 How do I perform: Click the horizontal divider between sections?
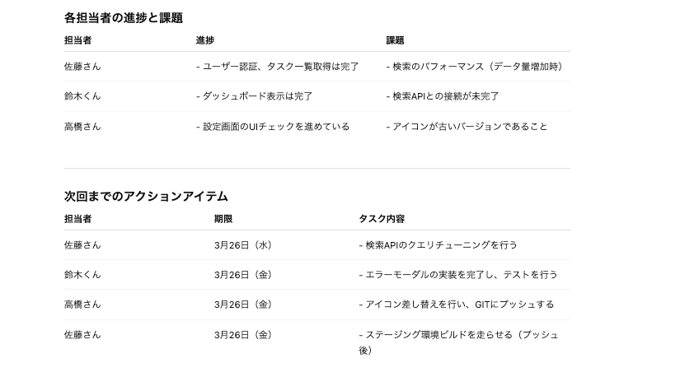317,168
